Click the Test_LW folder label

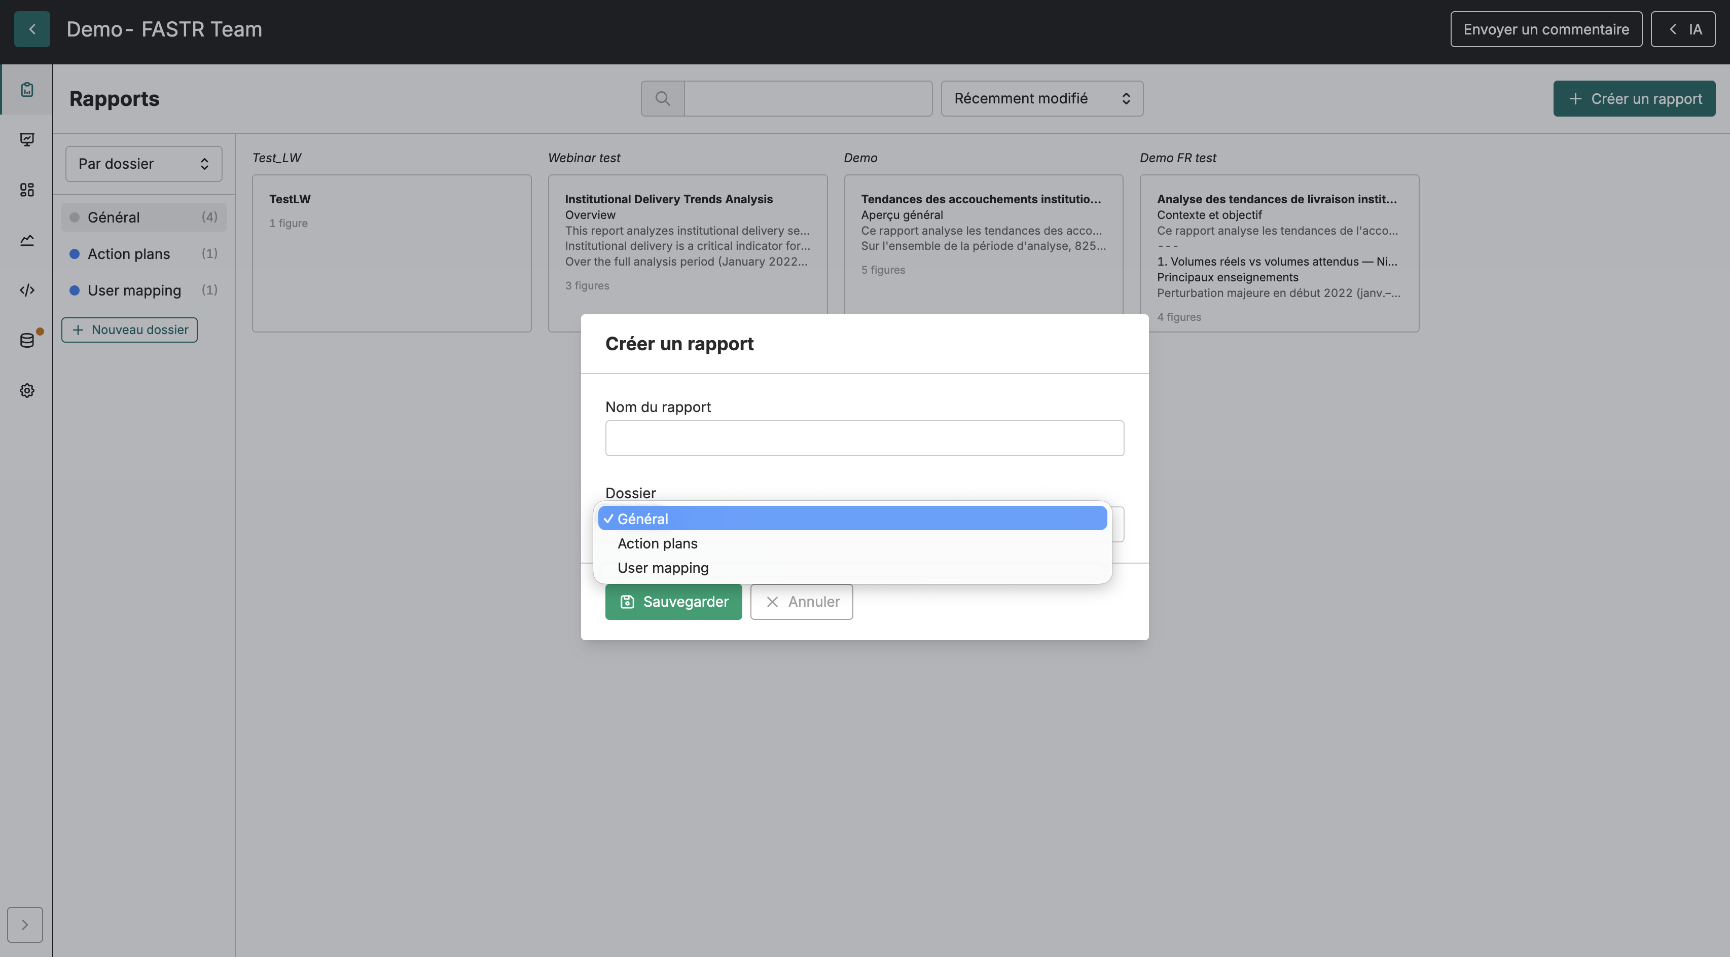[x=277, y=158]
